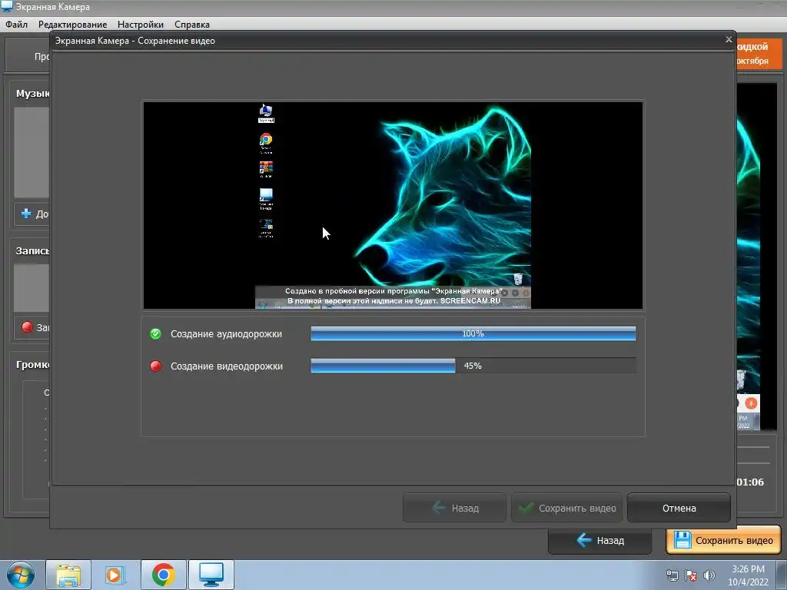This screenshot has width=787, height=590.
Task: Open media player from taskbar
Action: (x=115, y=575)
